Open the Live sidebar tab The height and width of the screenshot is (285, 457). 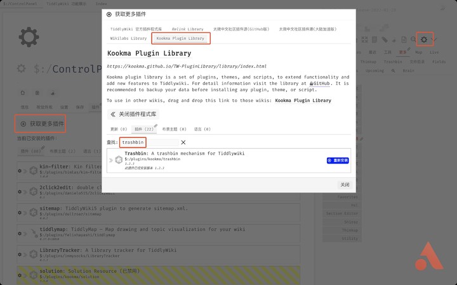coord(434,53)
